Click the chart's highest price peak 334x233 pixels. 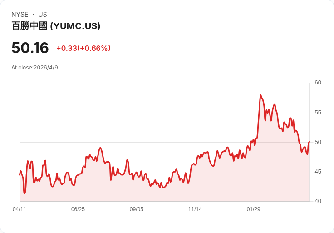point(260,95)
